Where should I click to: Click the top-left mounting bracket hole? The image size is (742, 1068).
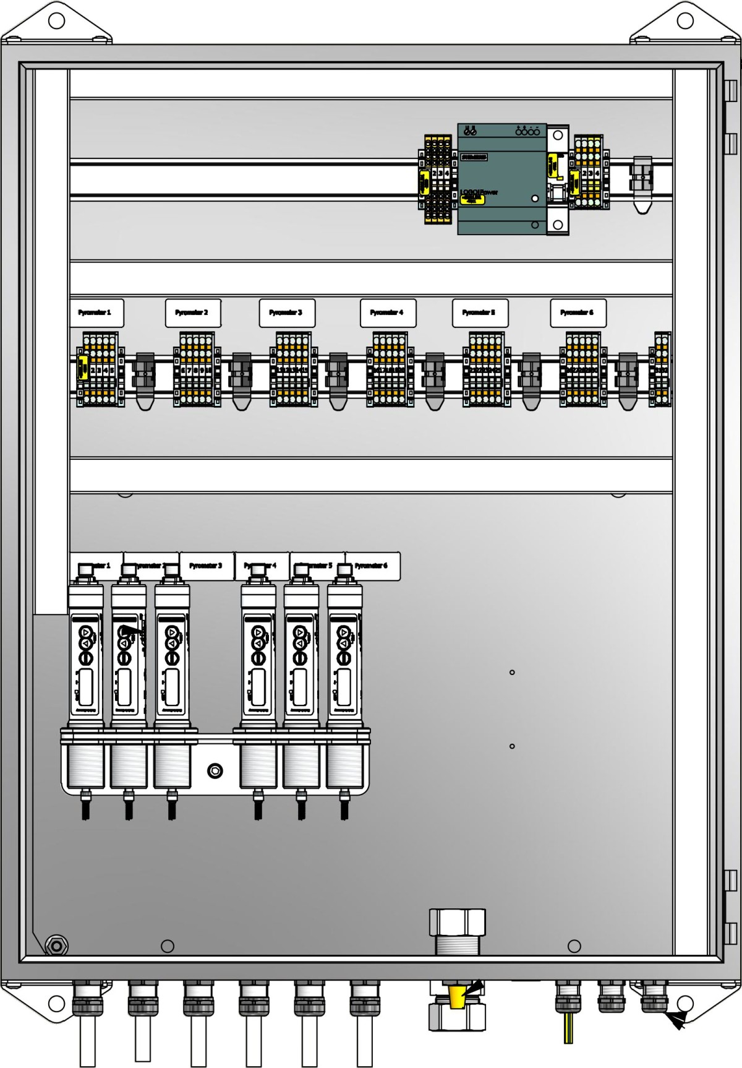56,21
